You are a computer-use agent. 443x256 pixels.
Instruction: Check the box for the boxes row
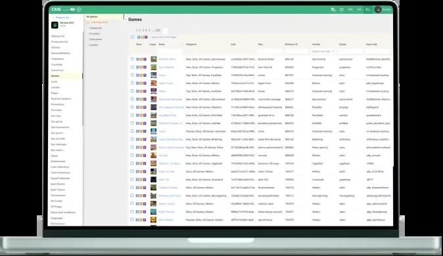[132, 91]
